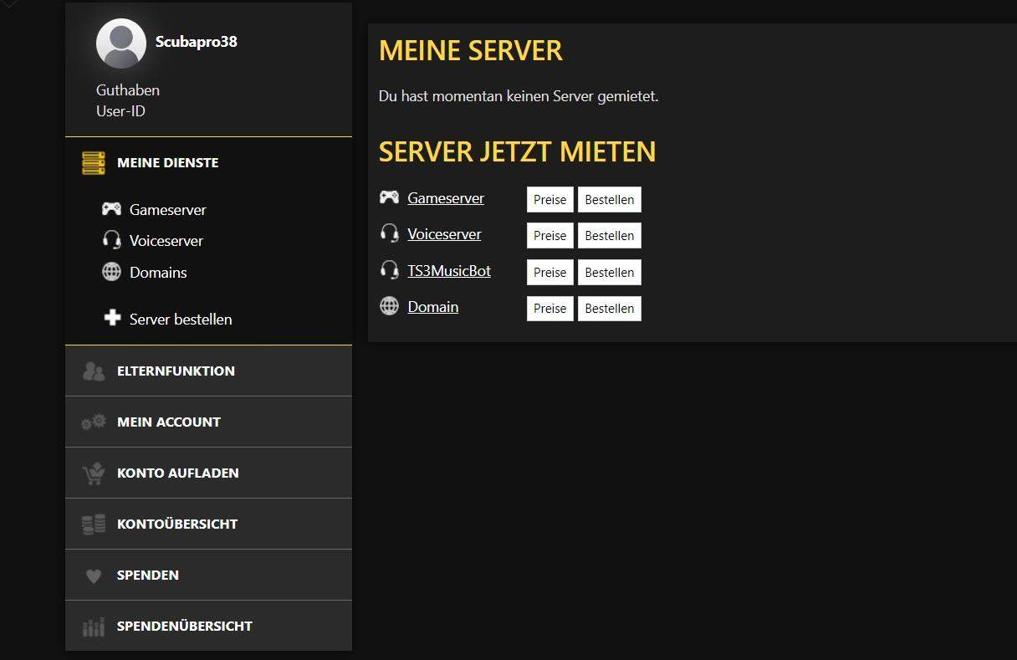This screenshot has height=660, width=1017.
Task: Click the shopping cart icon for Konto aufladen
Action: (94, 473)
